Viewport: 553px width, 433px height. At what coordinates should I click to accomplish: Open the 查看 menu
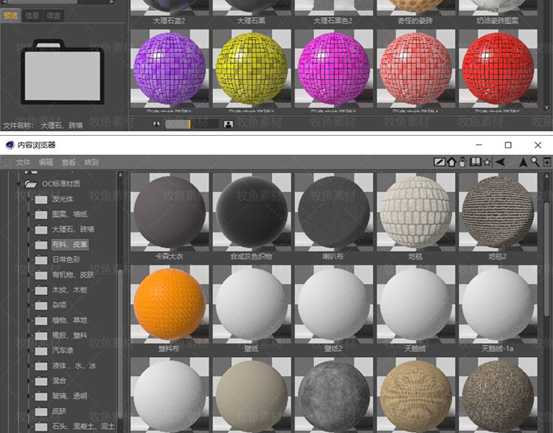69,162
